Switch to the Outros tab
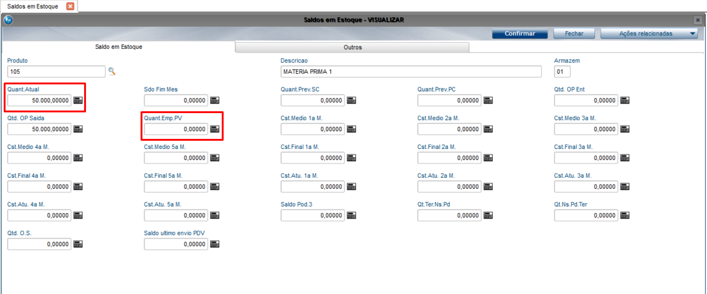Screen dimensions: 707x294 pyautogui.click(x=352, y=47)
